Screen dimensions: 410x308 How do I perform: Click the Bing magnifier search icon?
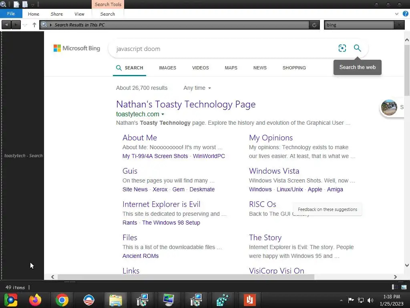[x=357, y=48]
